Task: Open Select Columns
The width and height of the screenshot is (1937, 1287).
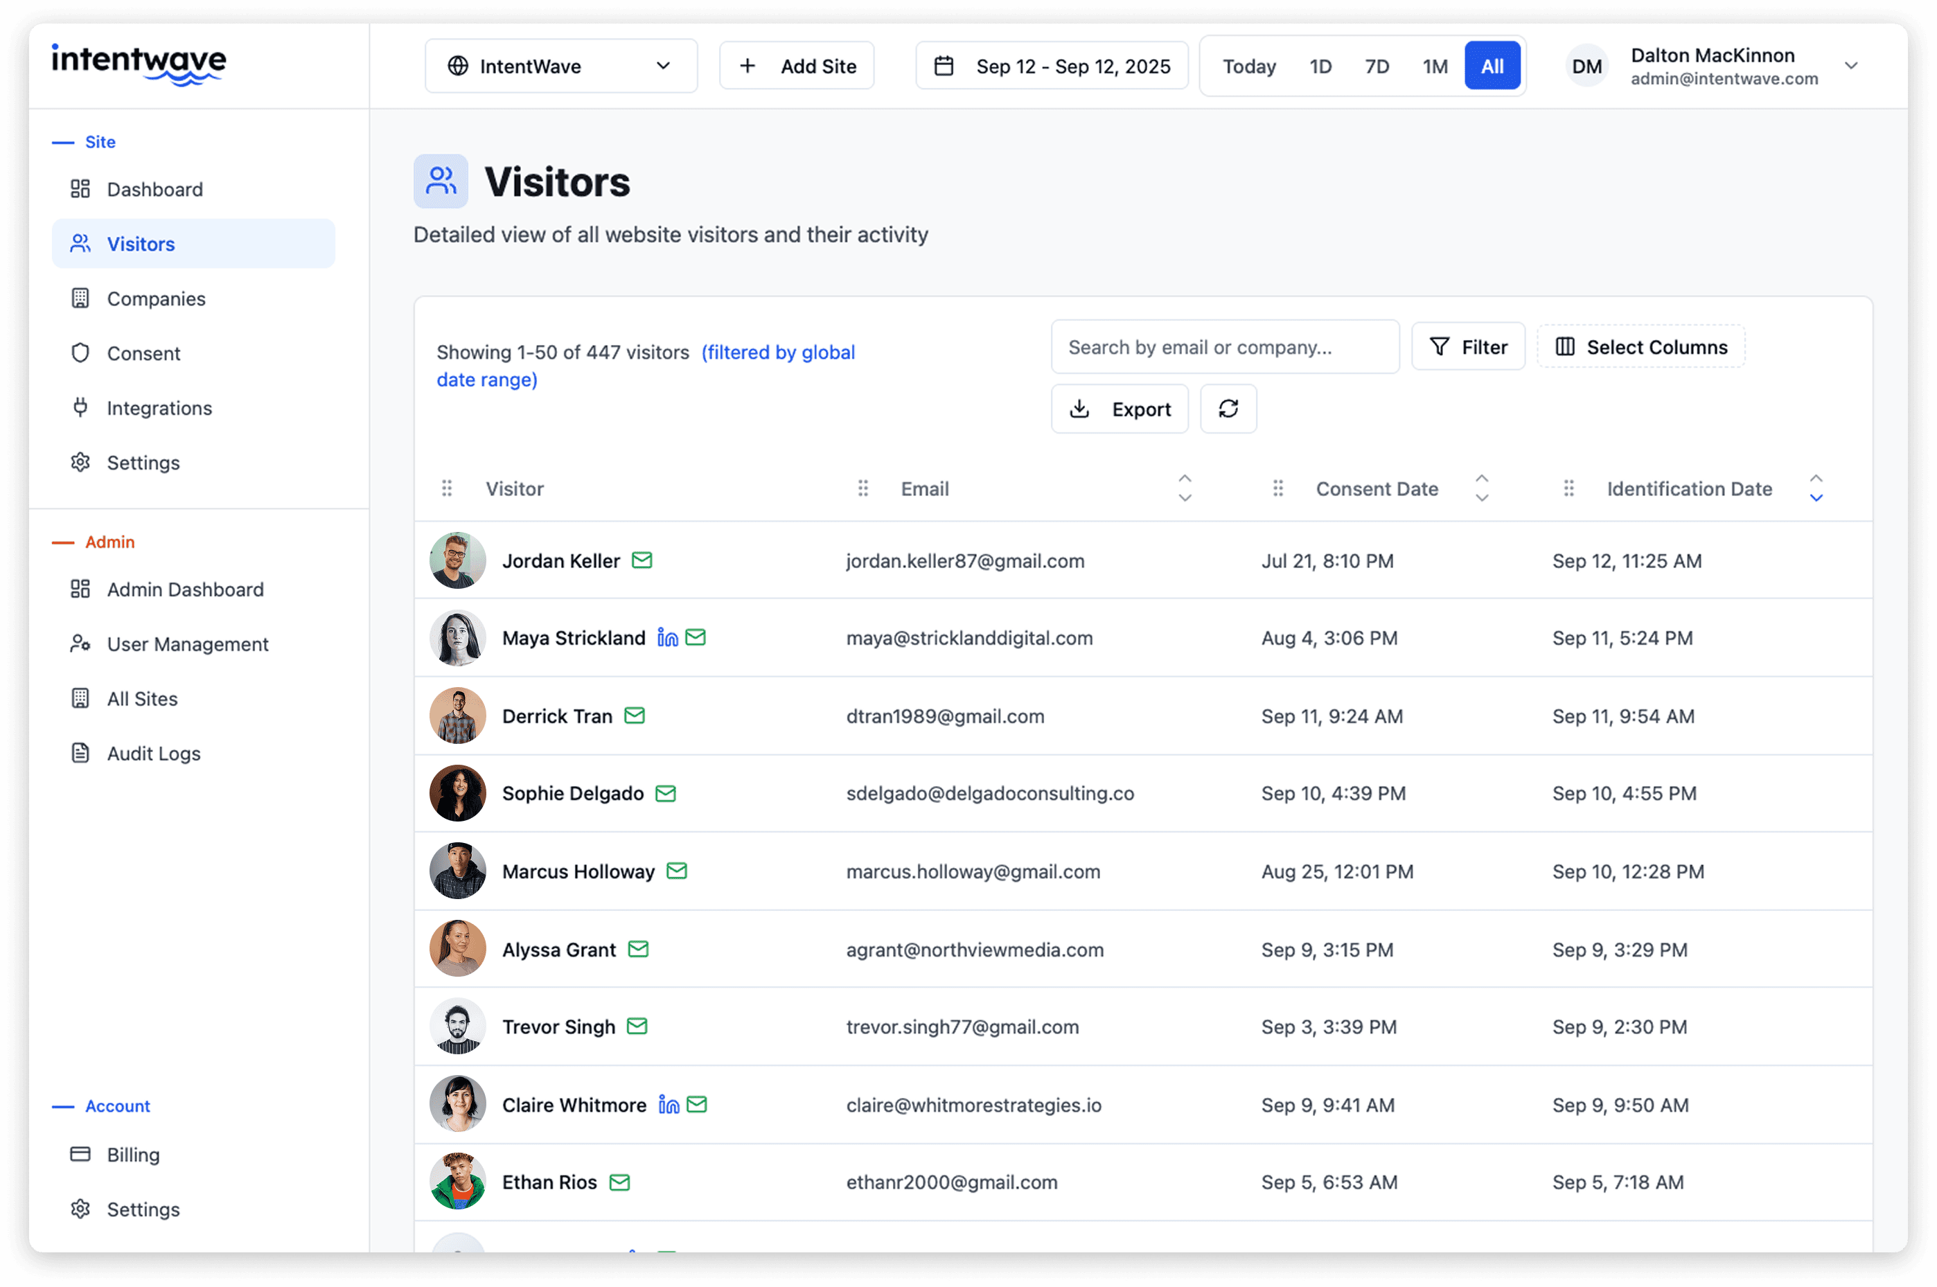Action: (x=1641, y=347)
